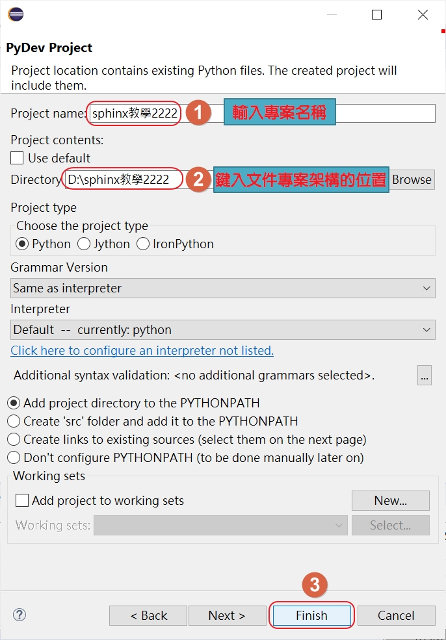Click Finish to create the project
This screenshot has height=640, width=446.
[311, 615]
